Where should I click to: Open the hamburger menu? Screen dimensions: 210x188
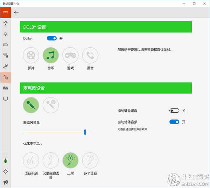pyautogui.click(x=6, y=13)
